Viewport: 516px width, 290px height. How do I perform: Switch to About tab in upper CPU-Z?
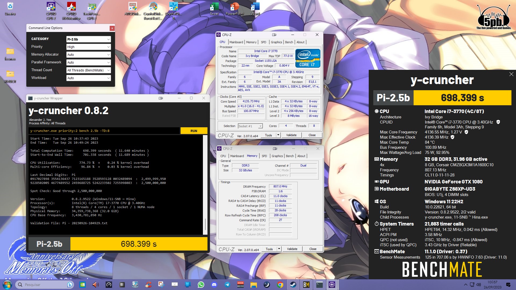[x=300, y=42]
